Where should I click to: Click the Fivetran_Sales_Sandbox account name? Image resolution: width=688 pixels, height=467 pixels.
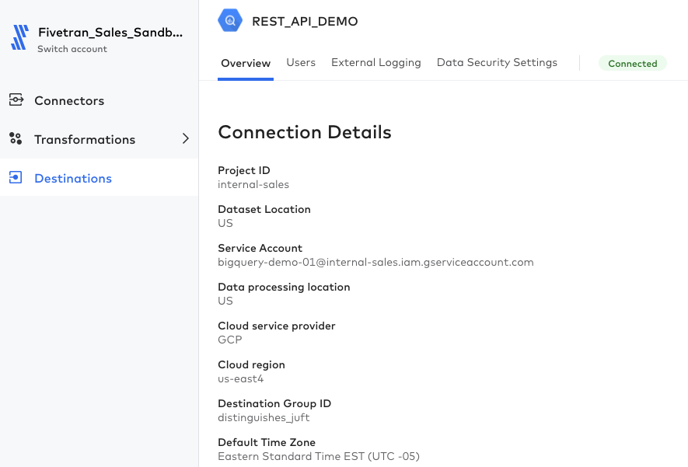point(110,33)
